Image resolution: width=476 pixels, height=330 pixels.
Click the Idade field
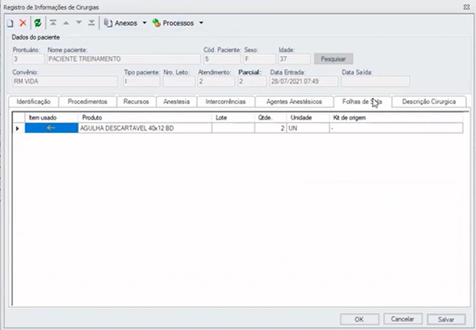(x=294, y=59)
